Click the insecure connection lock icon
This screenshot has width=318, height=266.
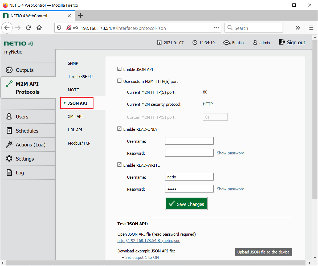point(69,28)
